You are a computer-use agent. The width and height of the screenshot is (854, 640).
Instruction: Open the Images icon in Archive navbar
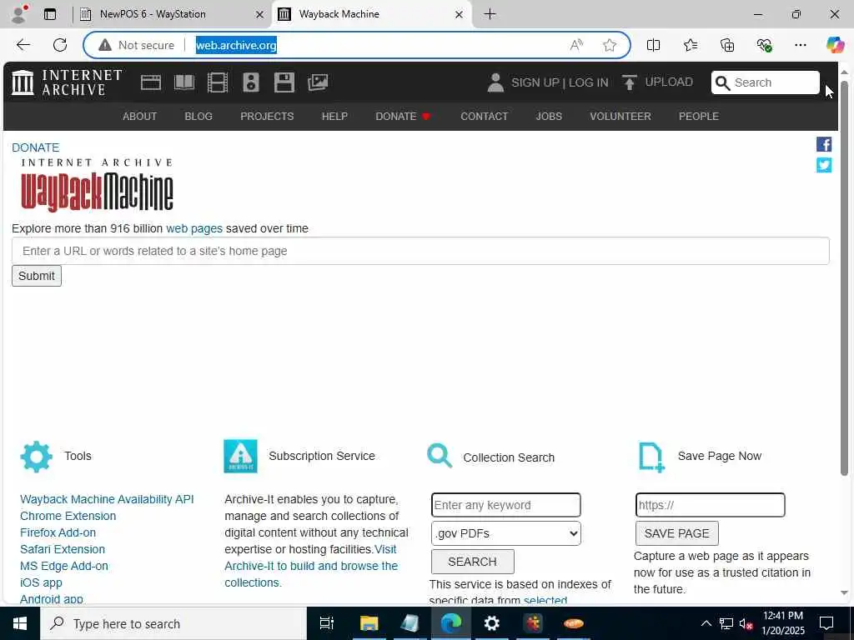coord(318,82)
